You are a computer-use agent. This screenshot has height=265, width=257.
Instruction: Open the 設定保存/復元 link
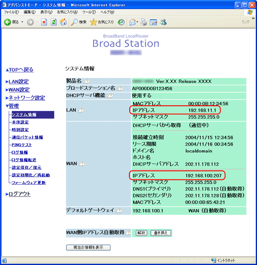(27, 167)
